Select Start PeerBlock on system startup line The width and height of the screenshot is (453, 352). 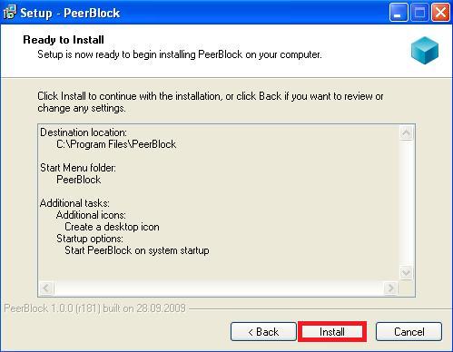pyautogui.click(x=137, y=250)
